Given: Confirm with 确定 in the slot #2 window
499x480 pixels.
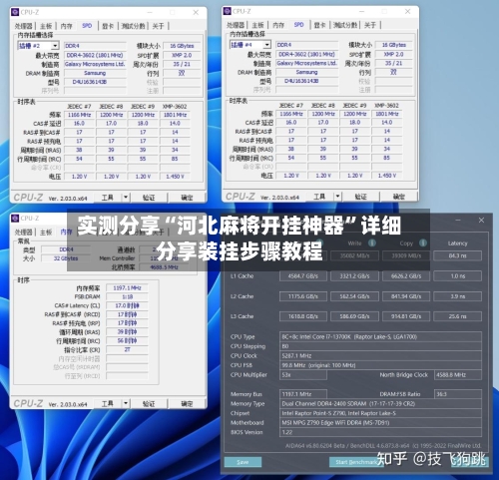Looking at the screenshot, I should coord(187,198).
